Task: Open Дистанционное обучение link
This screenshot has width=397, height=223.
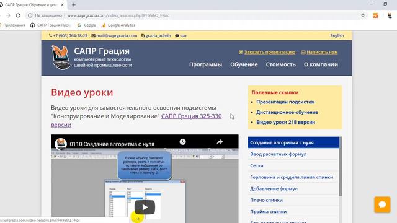Action: tap(287, 112)
